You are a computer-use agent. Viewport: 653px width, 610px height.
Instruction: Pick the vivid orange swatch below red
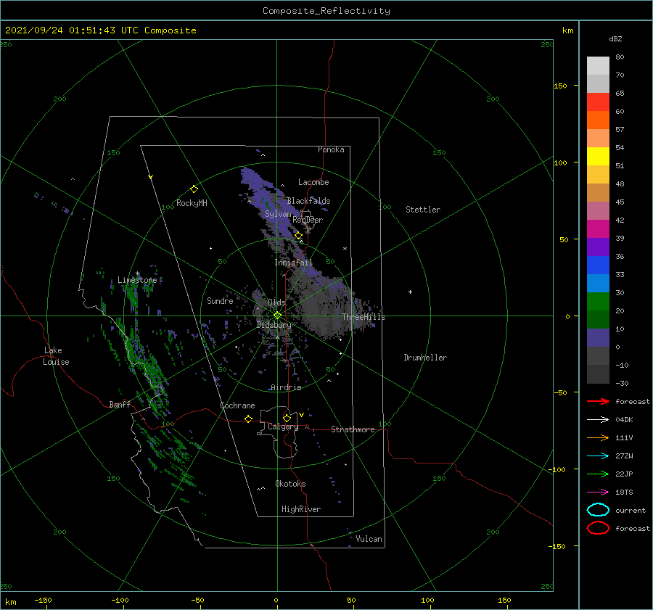598,120
